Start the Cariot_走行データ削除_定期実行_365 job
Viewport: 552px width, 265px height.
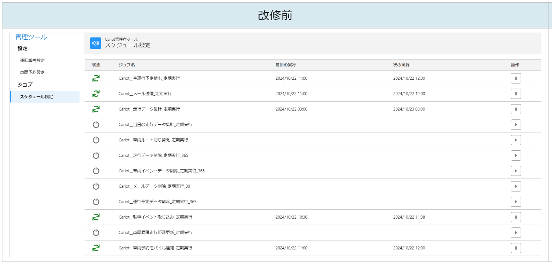click(516, 155)
